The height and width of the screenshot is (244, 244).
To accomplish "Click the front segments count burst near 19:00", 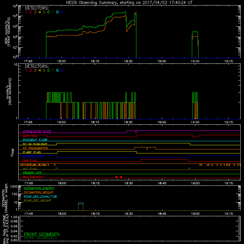I will pos(195,45).
